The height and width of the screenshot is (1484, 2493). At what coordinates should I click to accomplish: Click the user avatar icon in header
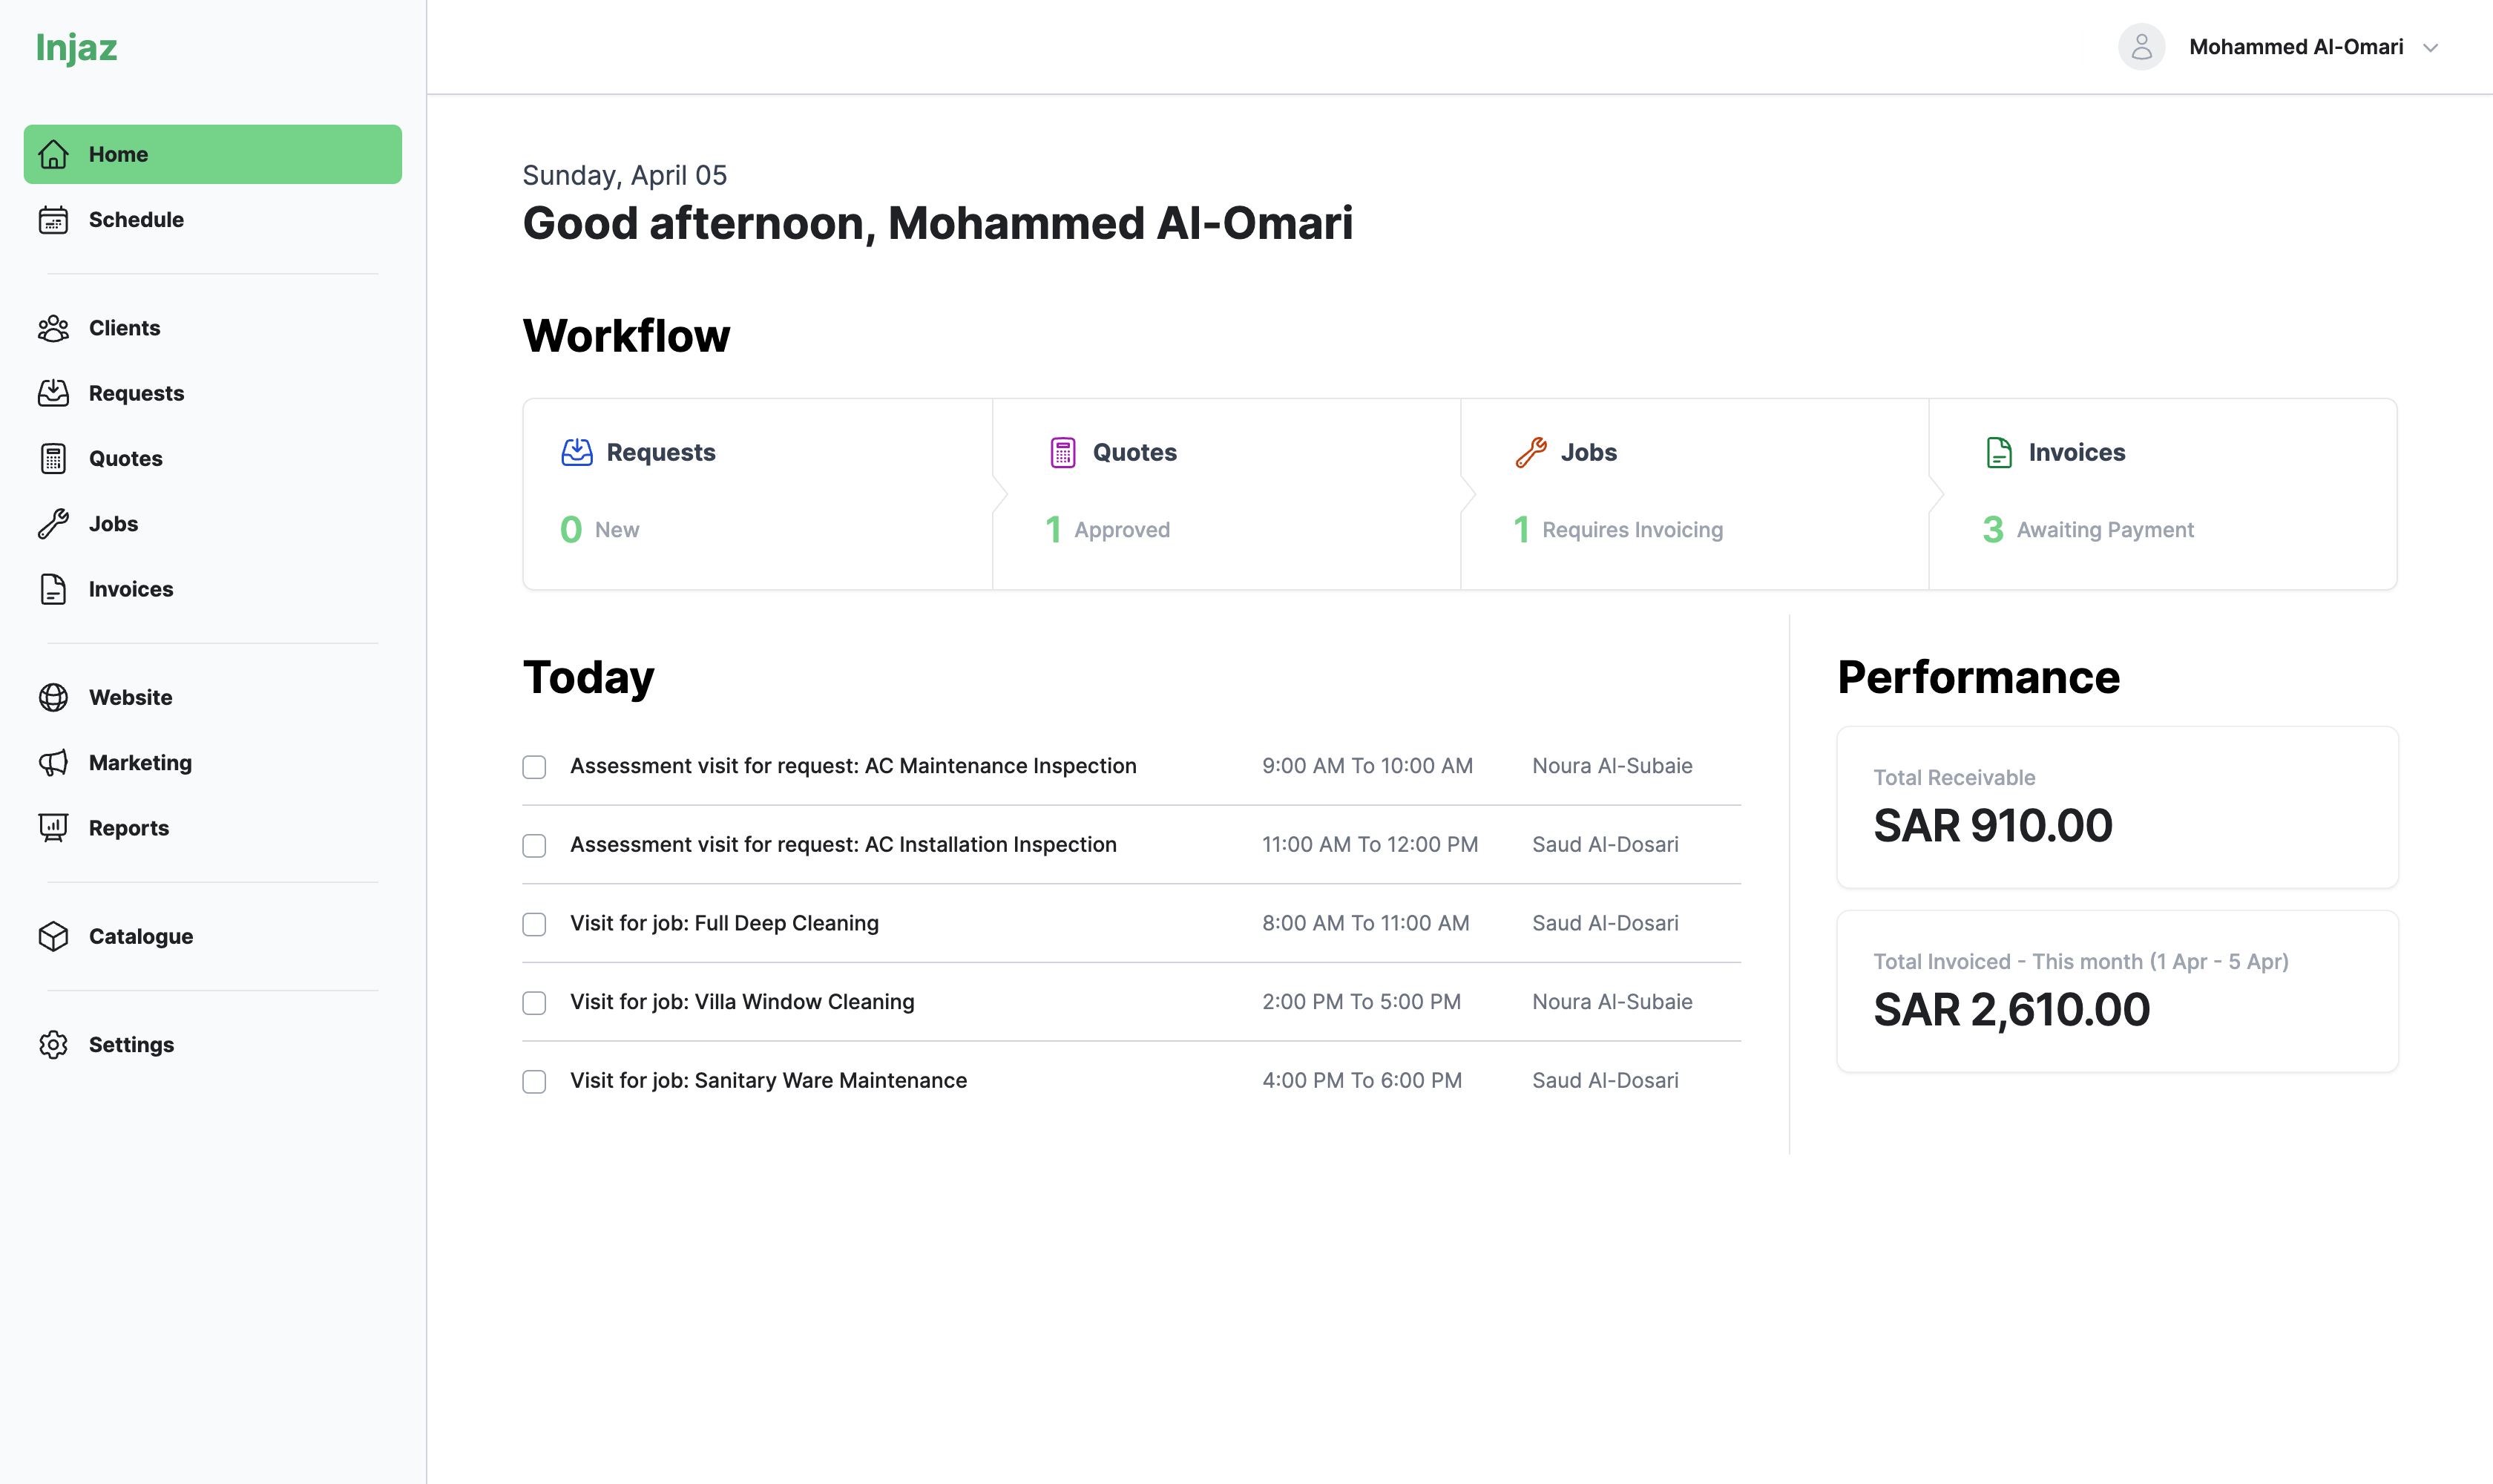pos(2141,47)
